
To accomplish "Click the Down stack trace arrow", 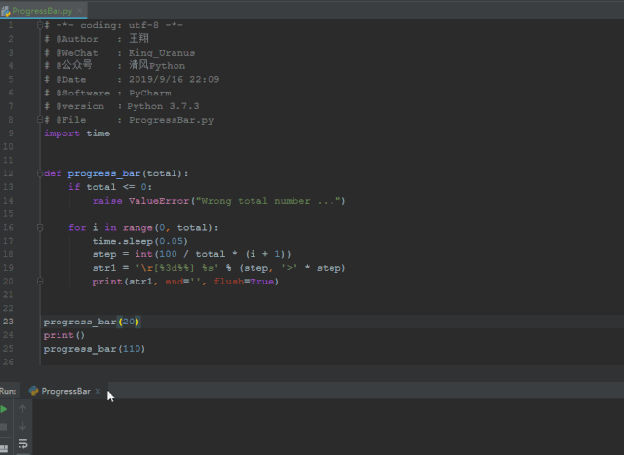I will (22, 427).
